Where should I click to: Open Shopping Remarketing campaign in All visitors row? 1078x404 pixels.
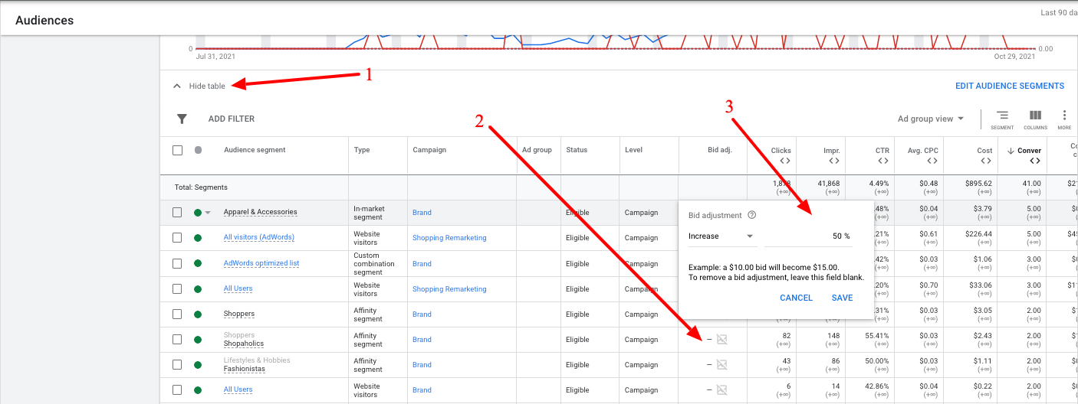449,238
